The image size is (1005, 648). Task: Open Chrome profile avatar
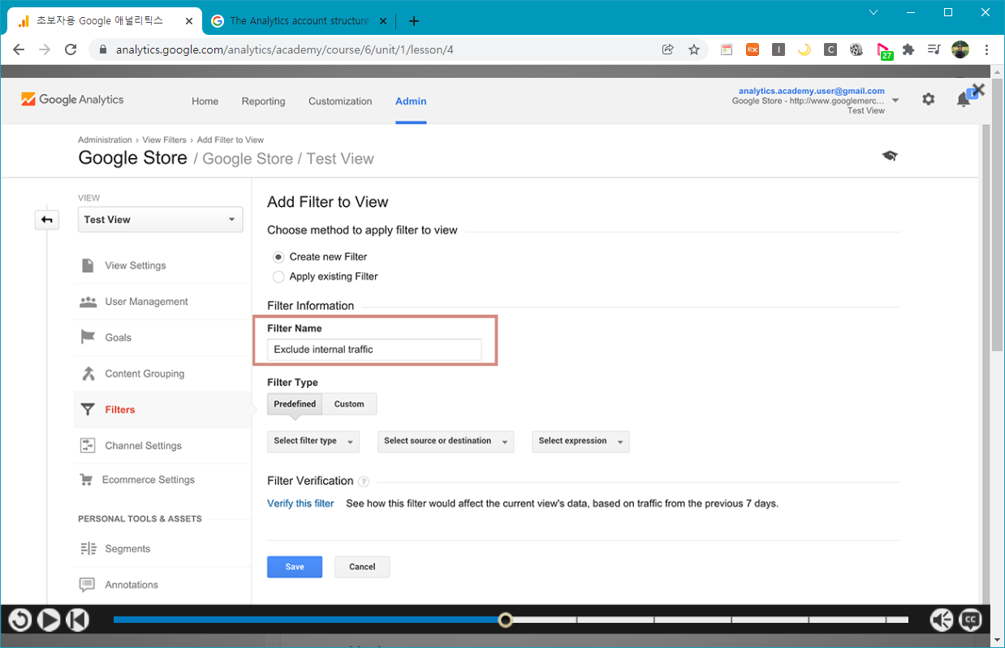[960, 49]
